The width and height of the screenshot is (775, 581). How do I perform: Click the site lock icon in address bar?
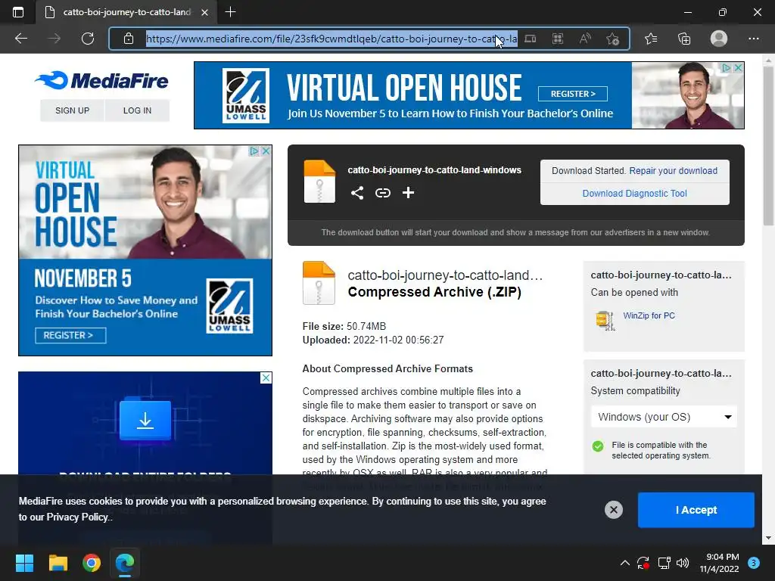[x=129, y=39]
